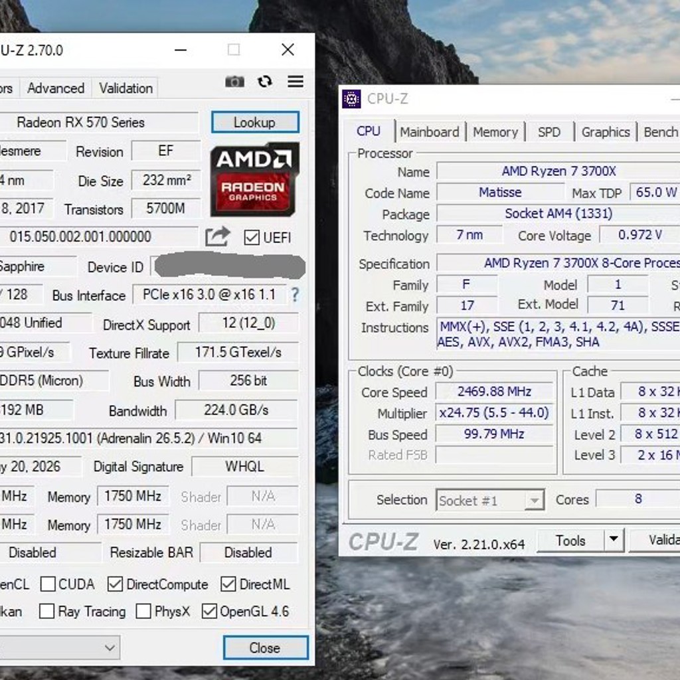
Task: Click the driver version 31.0.21925.1001 field
Action: tap(149, 438)
